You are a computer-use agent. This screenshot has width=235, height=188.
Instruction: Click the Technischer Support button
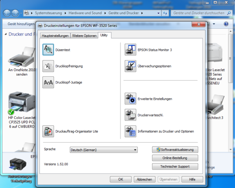point(175,167)
